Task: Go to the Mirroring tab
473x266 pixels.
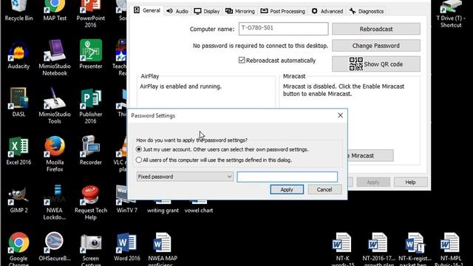Action: point(240,11)
